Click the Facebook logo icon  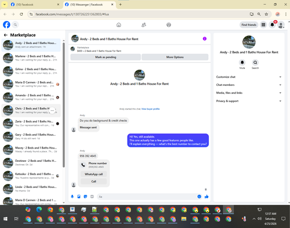6,25
